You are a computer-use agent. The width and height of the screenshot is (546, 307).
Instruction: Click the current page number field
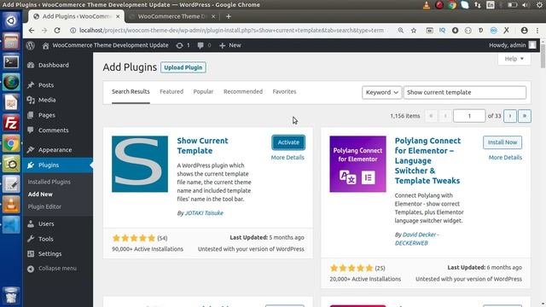tap(468, 116)
